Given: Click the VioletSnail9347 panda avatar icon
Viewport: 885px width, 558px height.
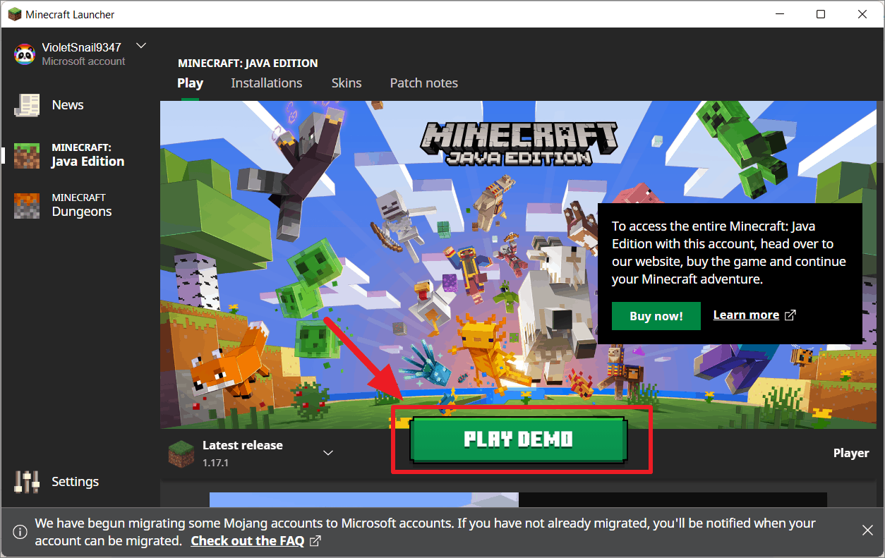Looking at the screenshot, I should (x=25, y=54).
